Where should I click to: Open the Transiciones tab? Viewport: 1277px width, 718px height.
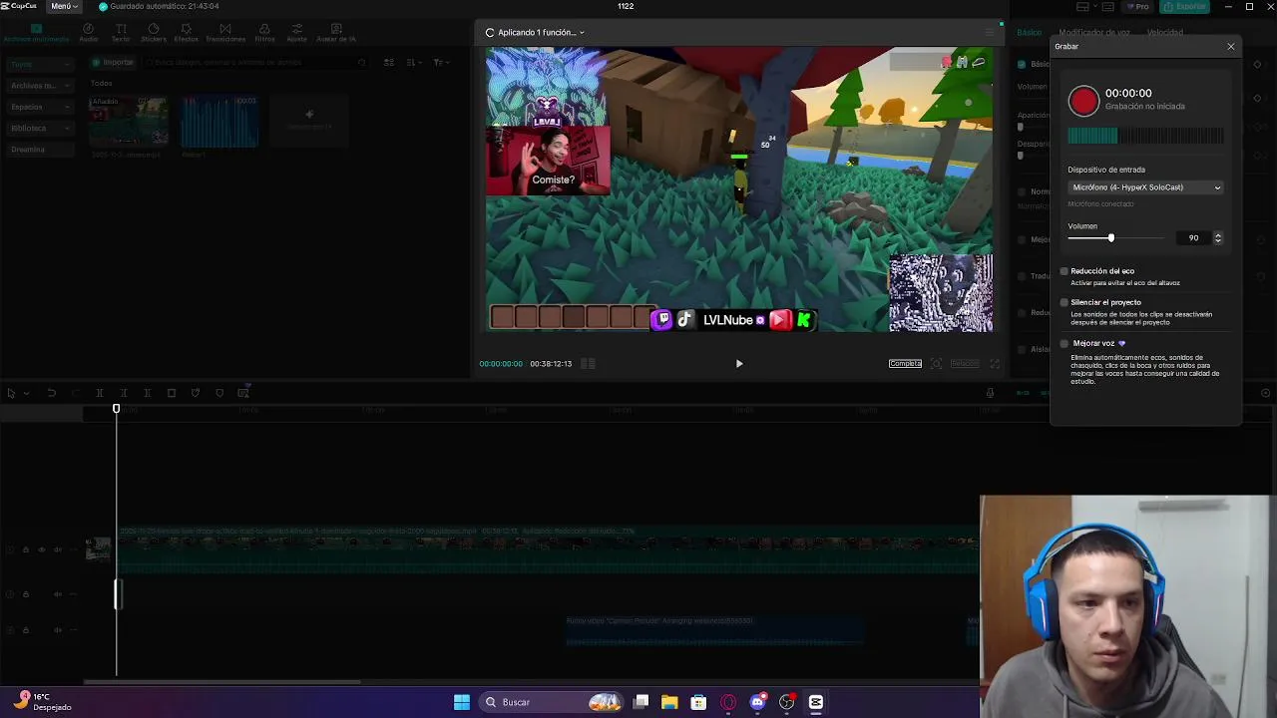pos(225,33)
